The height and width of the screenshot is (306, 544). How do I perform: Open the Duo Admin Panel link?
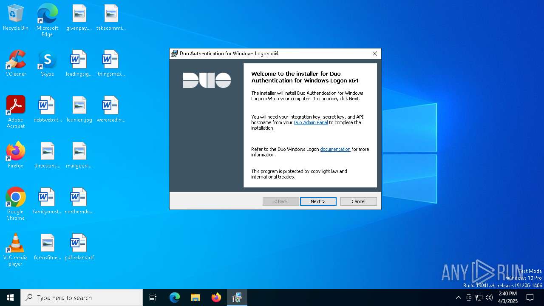tap(311, 122)
